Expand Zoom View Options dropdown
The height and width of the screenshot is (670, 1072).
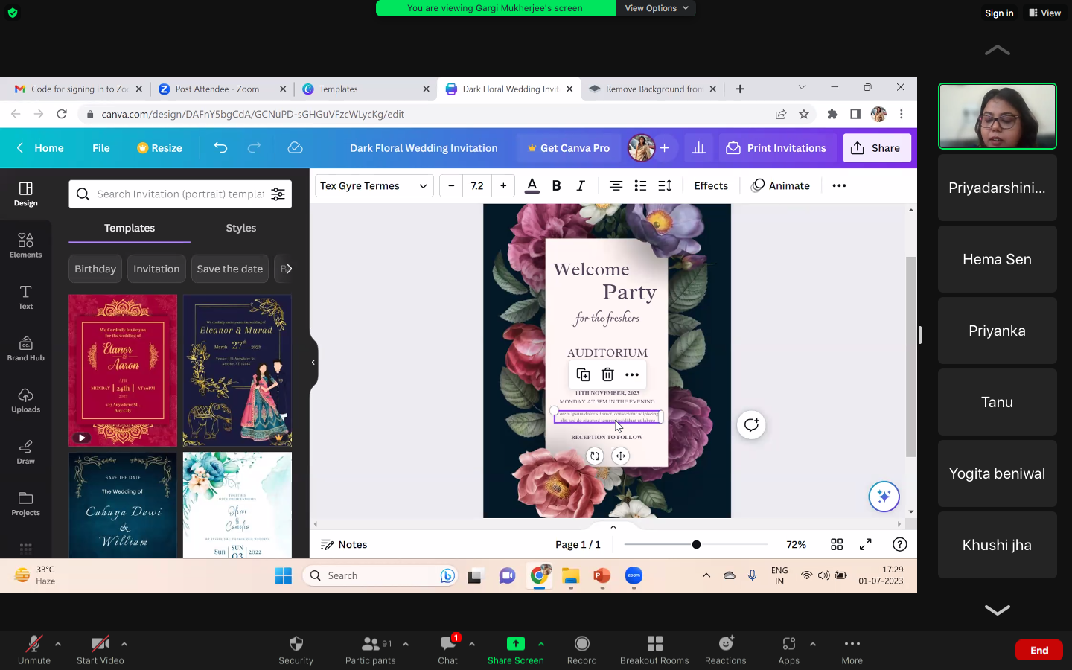656,8
